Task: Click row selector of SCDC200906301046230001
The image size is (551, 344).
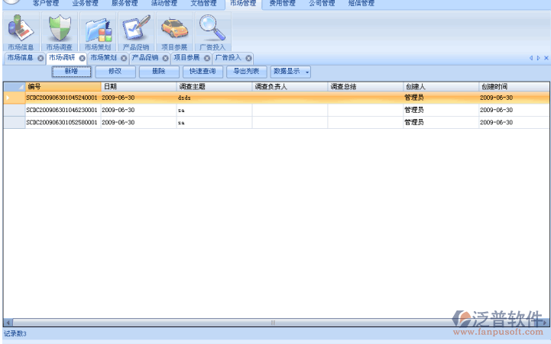Action: (x=15, y=110)
